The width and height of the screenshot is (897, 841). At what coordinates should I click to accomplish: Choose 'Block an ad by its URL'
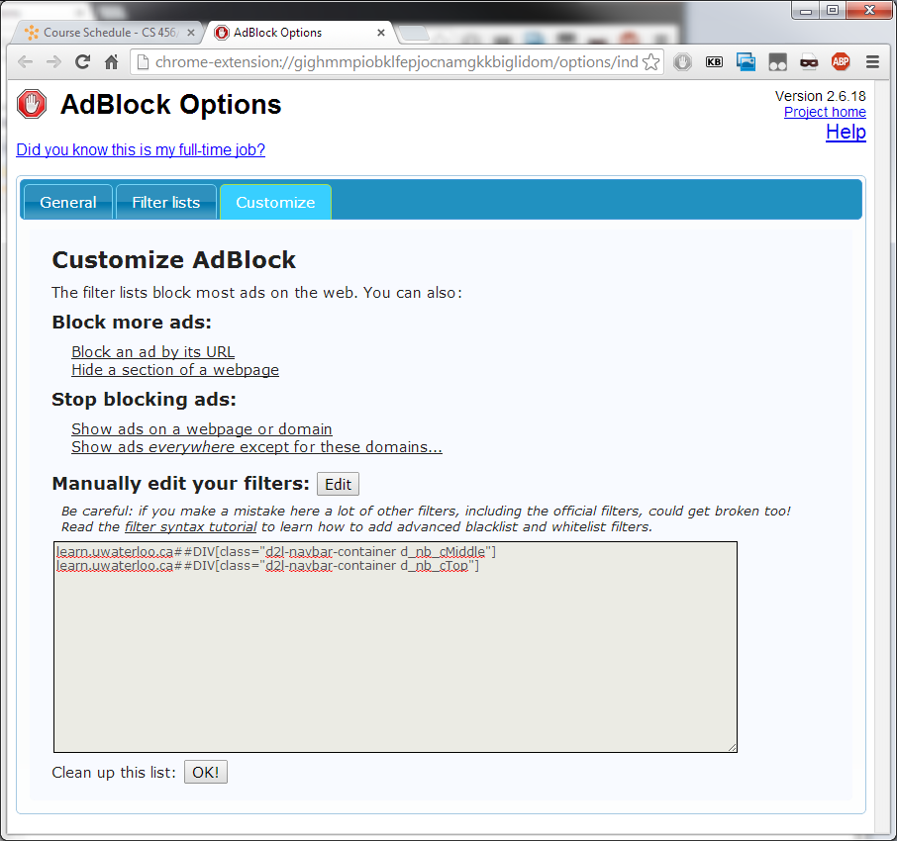pyautogui.click(x=152, y=351)
